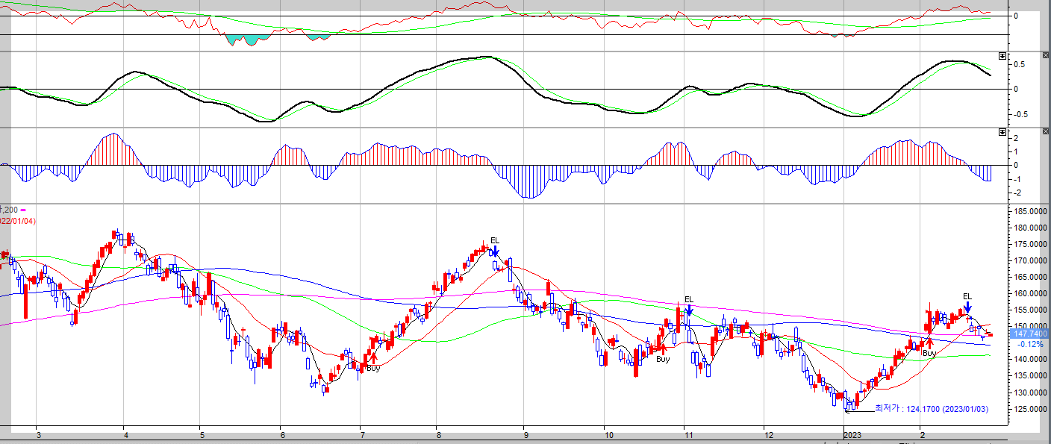Click the magenta 200 moving-average legend marker
Screen dimensions: 1051x444
click(23, 210)
